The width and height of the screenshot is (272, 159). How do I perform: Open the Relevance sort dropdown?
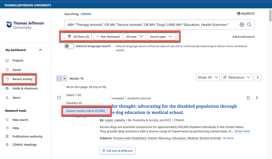(x=237, y=77)
